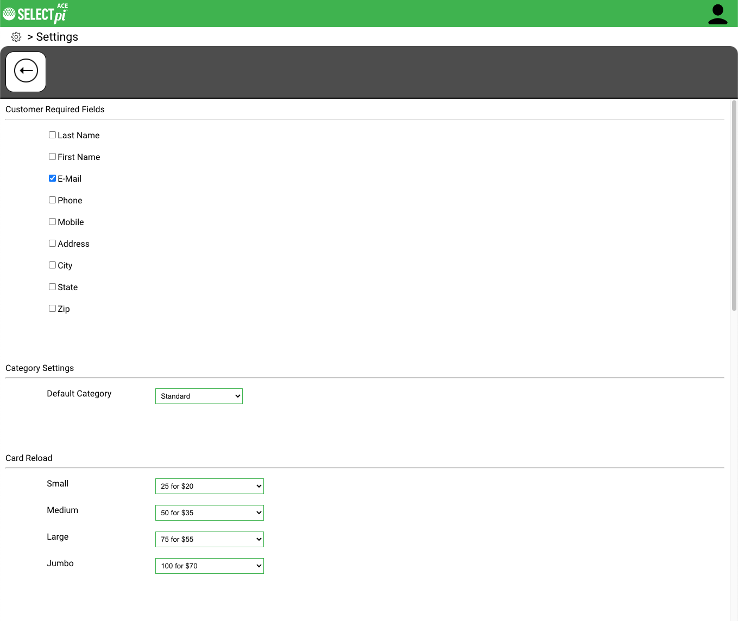The width and height of the screenshot is (738, 621).
Task: Tick the Mobile checkbox
Action: pos(52,222)
